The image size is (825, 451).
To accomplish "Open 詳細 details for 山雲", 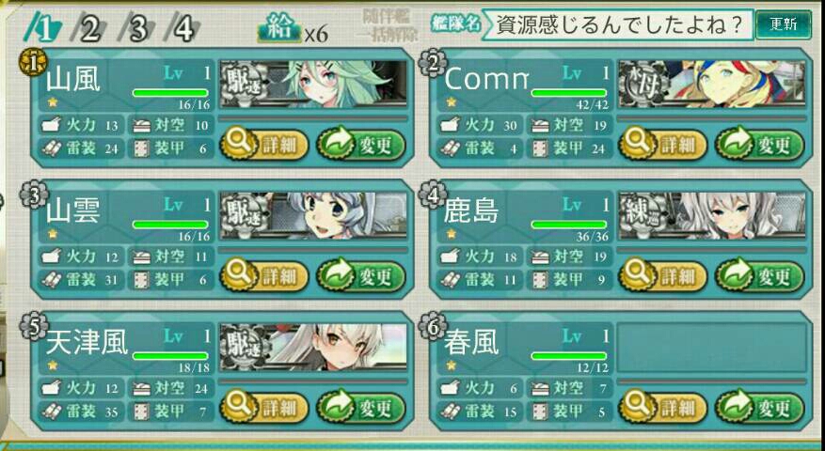I will pyautogui.click(x=264, y=276).
